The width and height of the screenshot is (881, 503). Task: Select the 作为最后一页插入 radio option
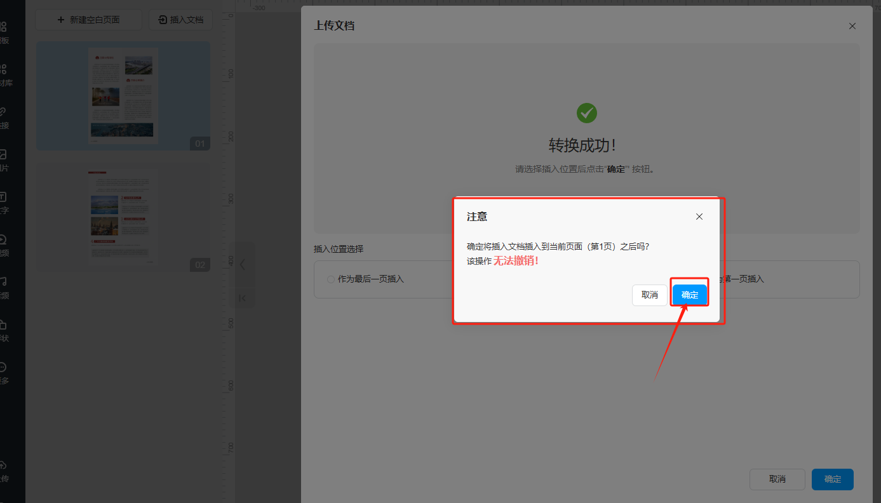point(331,279)
